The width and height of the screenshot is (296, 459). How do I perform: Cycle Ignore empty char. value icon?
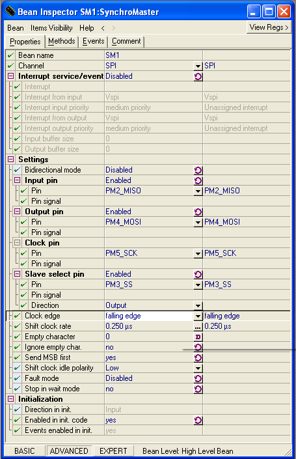pyautogui.click(x=198, y=347)
